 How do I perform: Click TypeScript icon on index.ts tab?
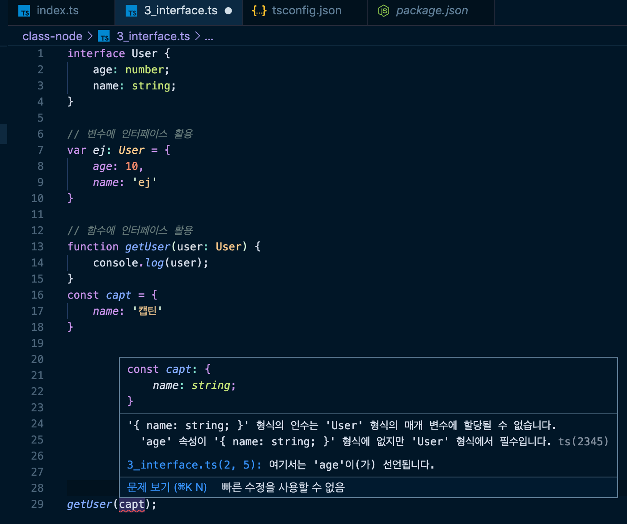24,11
